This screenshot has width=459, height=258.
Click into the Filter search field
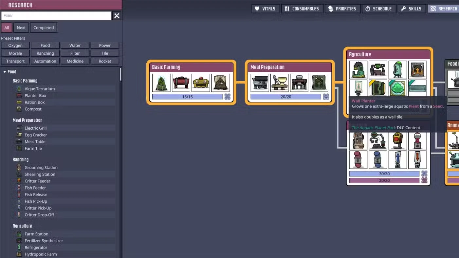pyautogui.click(x=56, y=15)
